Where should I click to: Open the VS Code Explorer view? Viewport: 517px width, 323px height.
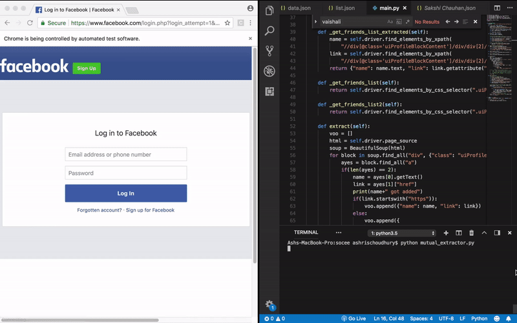[x=269, y=10]
